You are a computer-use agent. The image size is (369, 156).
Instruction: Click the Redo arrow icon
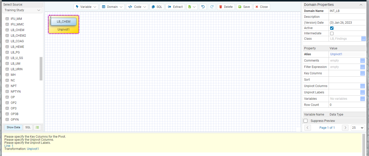pos(212,7)
